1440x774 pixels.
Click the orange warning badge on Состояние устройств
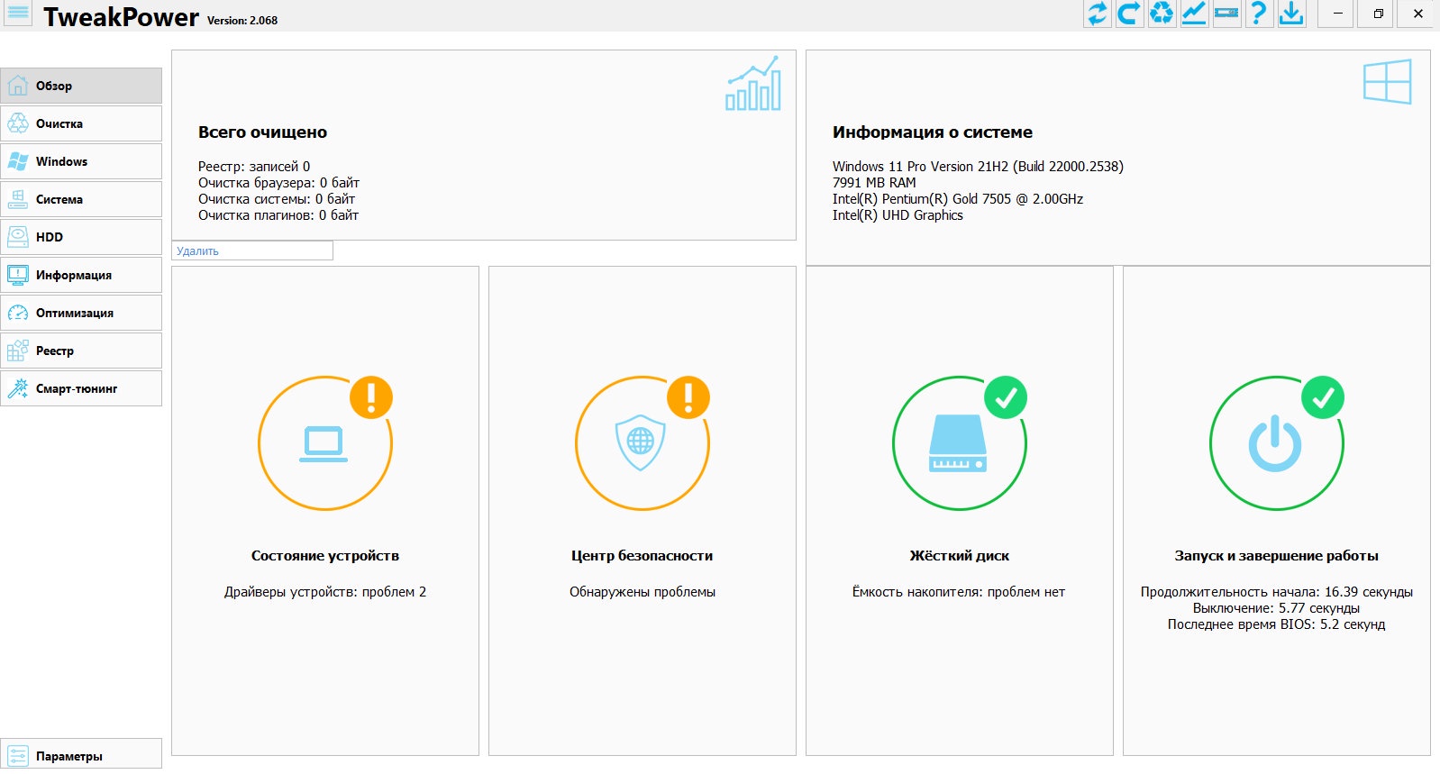pos(371,397)
